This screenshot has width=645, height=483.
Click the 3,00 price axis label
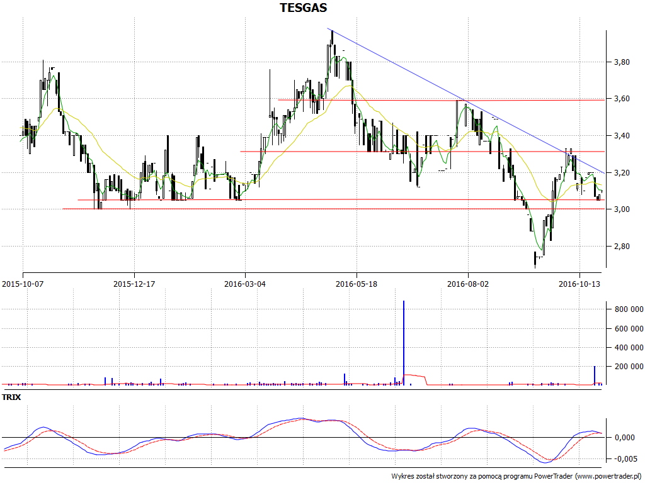click(x=622, y=209)
